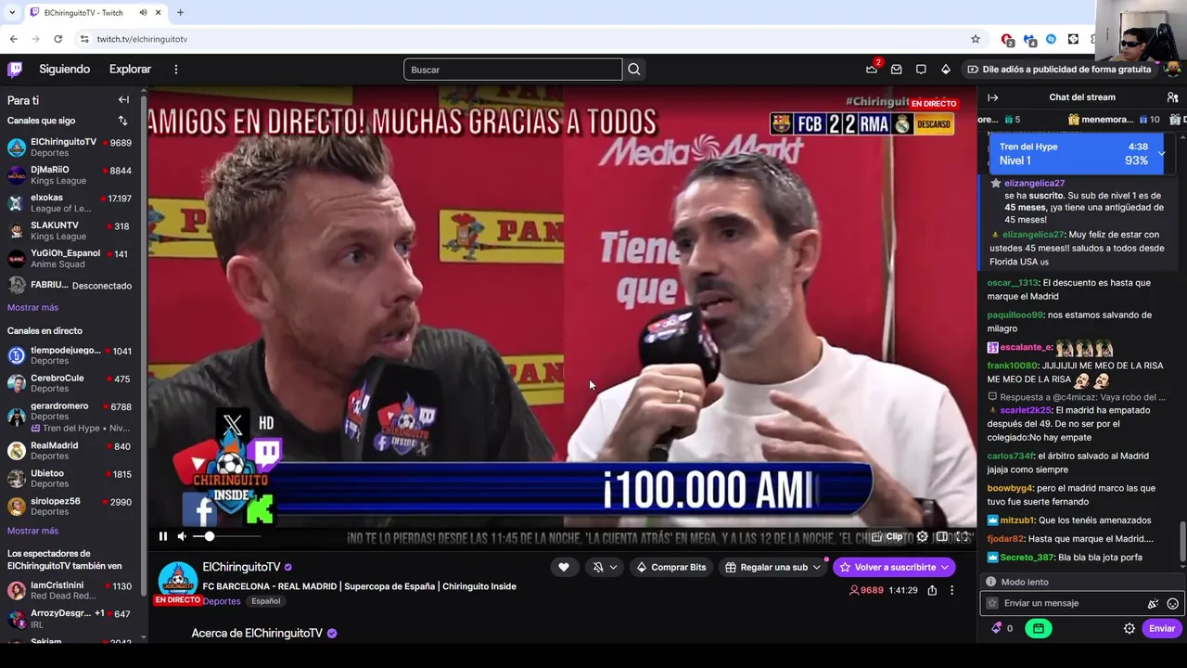Click 'Dile adiós a publicidad de forma gratuita'
The width and height of the screenshot is (1187, 668).
pos(1058,70)
